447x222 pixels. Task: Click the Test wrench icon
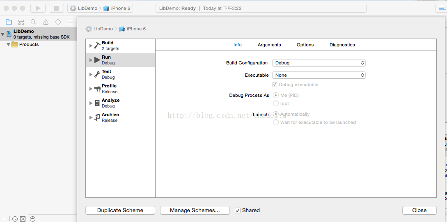[x=97, y=74]
